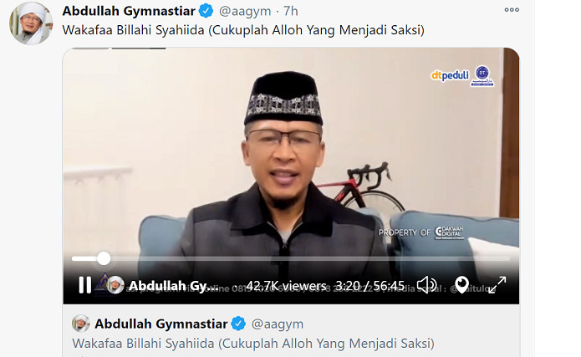The image size is (581, 357).
Task: Click the small avatar in quoted tweet
Action: pyautogui.click(x=81, y=324)
